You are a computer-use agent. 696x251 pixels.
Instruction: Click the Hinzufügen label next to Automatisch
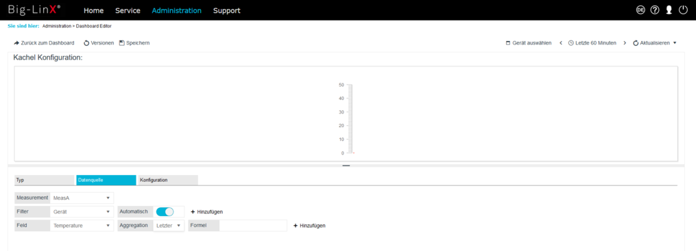point(210,211)
